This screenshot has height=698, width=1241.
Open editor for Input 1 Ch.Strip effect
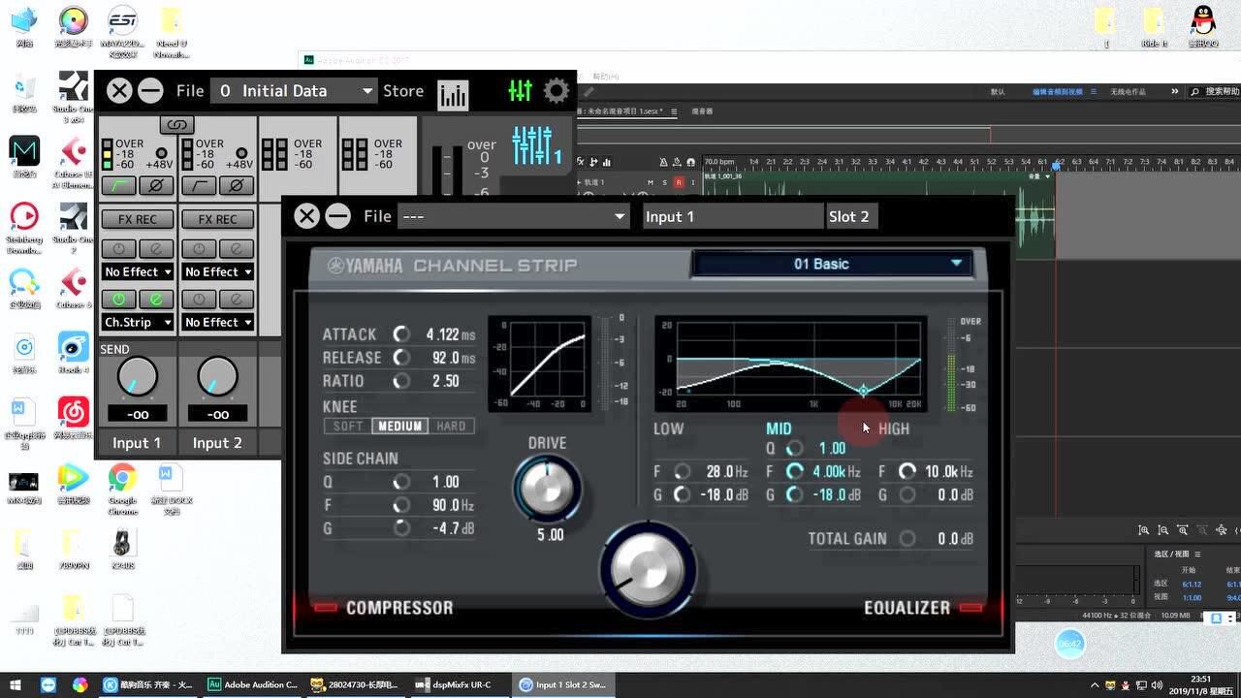pos(156,300)
